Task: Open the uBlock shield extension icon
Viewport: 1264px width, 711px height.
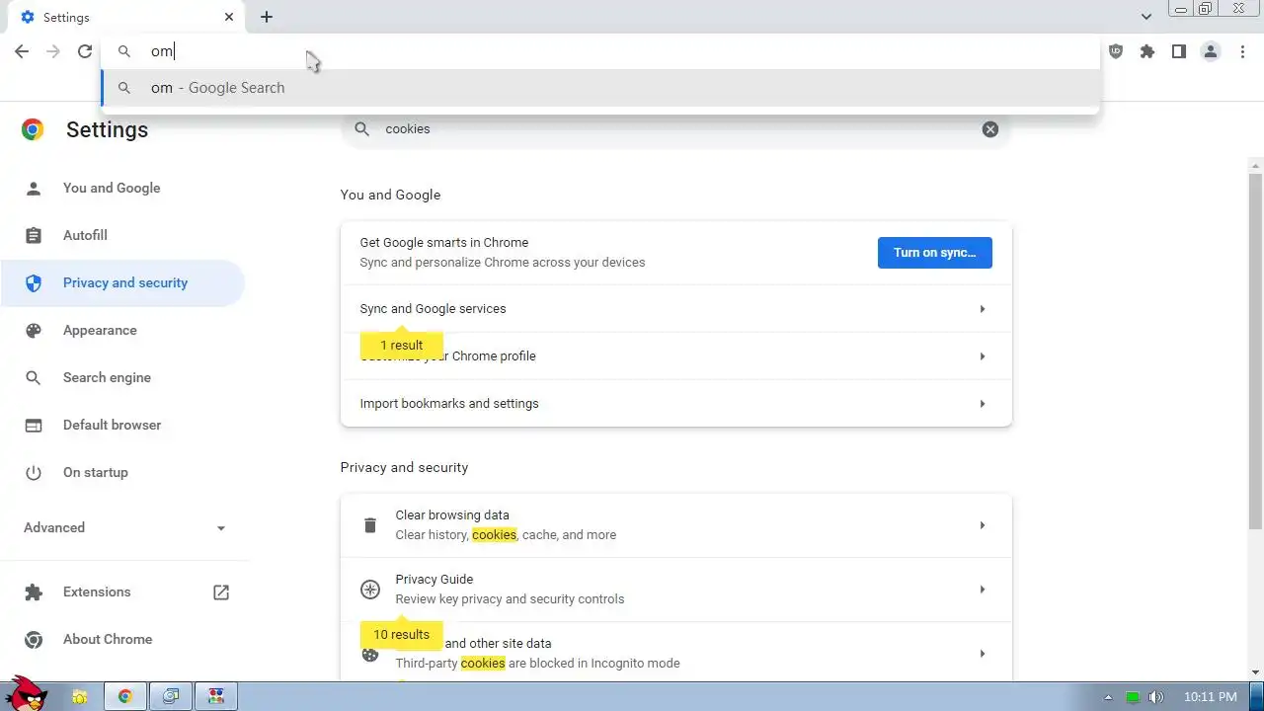Action: 1116,51
